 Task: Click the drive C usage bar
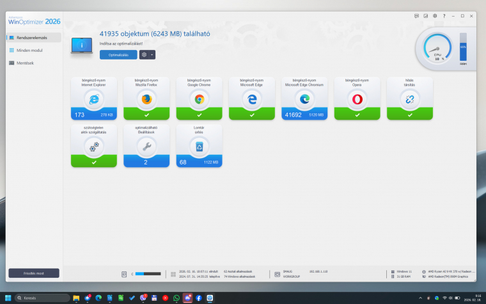(148, 274)
